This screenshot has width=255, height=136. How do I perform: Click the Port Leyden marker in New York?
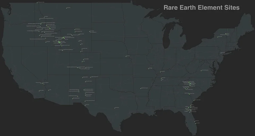coord(218,37)
